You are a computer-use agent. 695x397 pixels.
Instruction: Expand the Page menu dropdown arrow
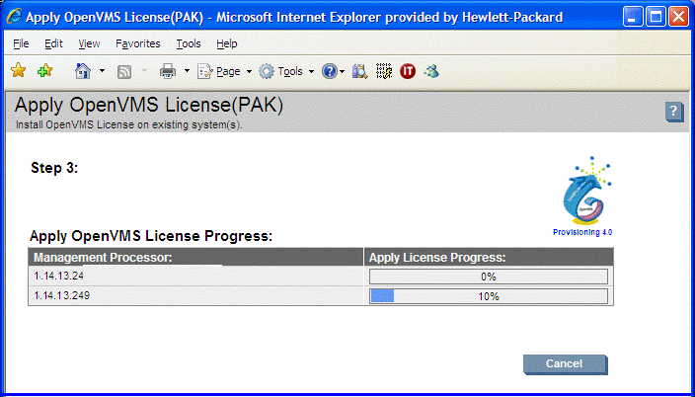pos(249,71)
